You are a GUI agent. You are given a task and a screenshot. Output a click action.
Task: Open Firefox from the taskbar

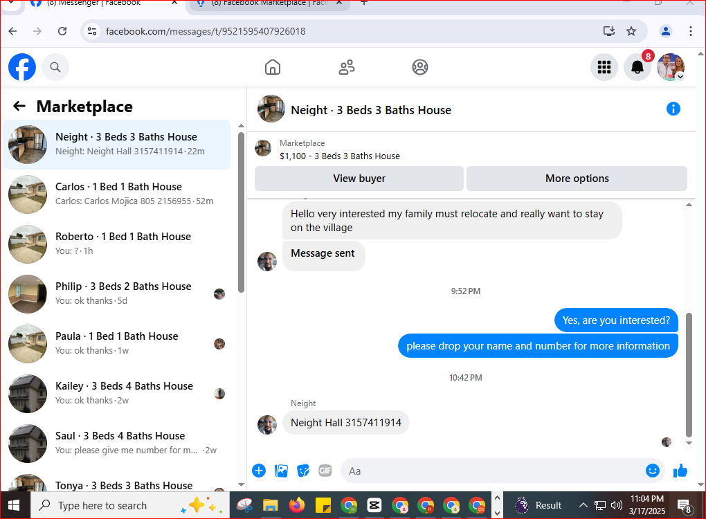[296, 505]
